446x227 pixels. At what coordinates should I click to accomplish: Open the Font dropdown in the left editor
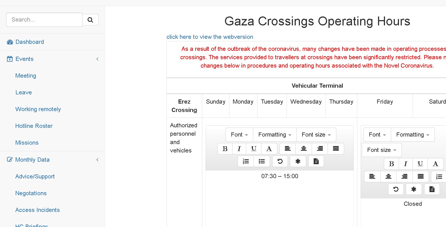[239, 135]
